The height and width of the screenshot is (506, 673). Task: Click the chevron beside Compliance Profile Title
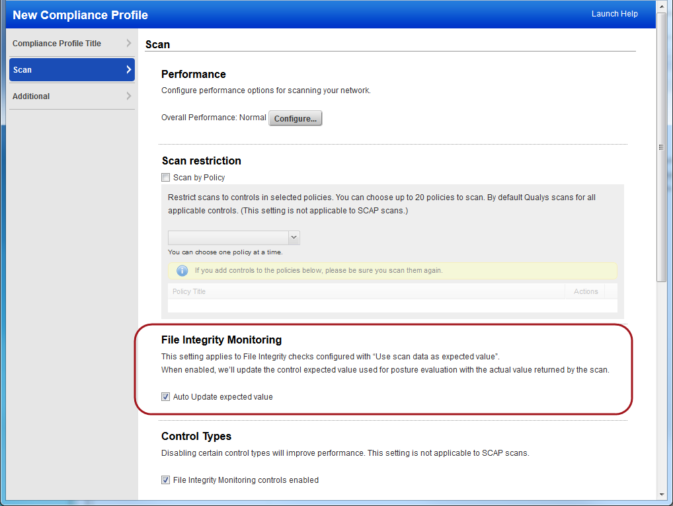[128, 43]
